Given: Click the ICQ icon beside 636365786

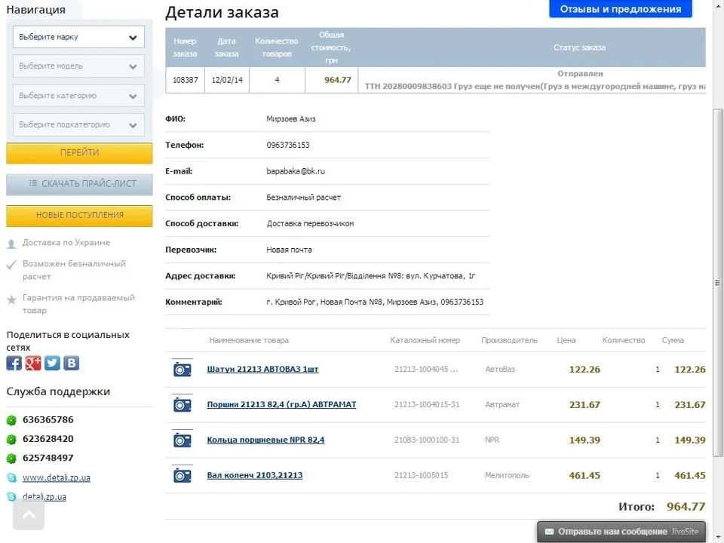Looking at the screenshot, I should [x=11, y=420].
